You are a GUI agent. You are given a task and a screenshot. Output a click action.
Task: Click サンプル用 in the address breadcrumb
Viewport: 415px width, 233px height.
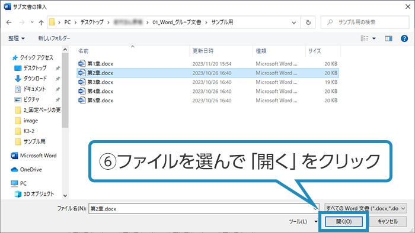[222, 22]
